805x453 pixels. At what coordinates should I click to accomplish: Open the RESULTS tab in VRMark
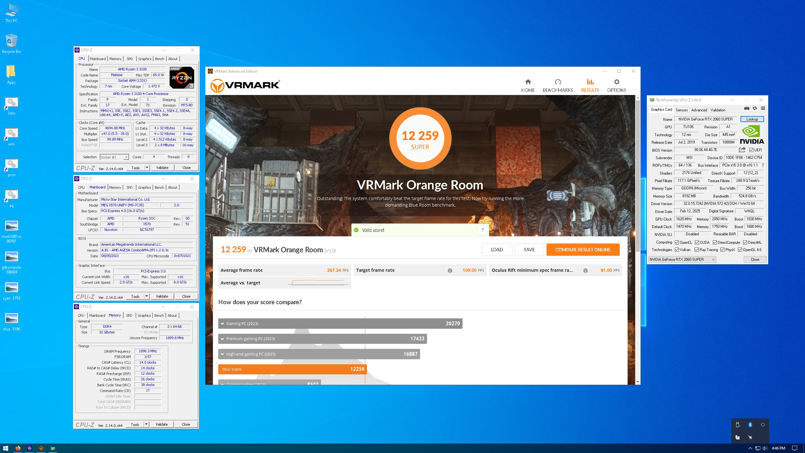[x=590, y=86]
